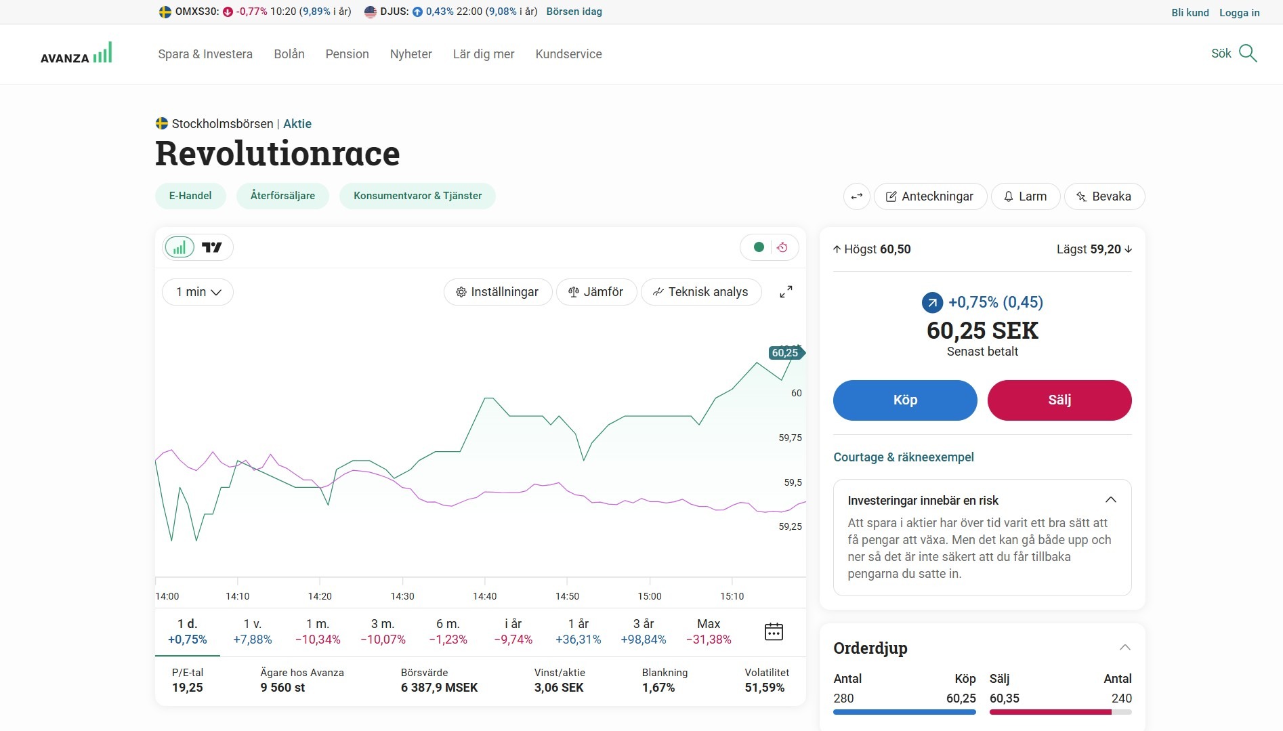The image size is (1283, 731).
Task: Set a Larm alert
Action: coord(1026,196)
